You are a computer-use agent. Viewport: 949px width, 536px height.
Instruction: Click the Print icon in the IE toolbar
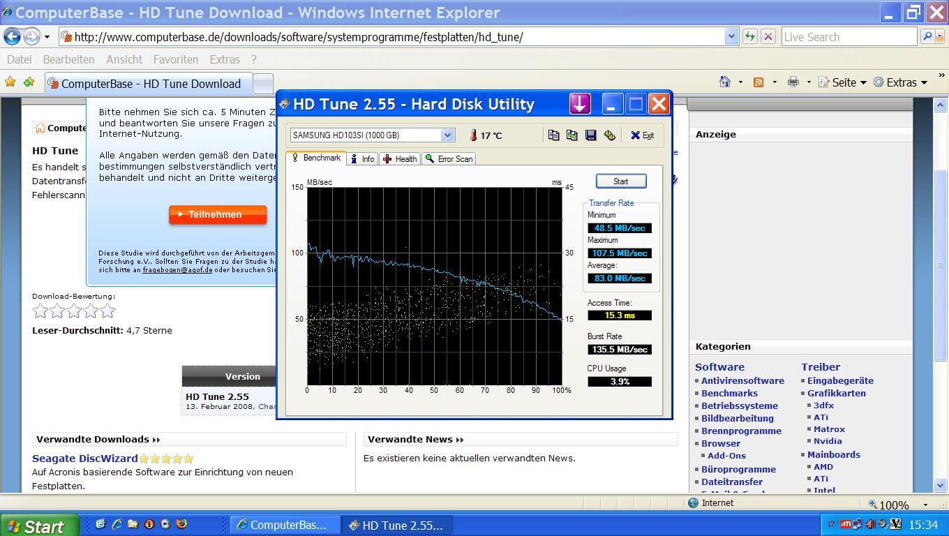pos(793,82)
